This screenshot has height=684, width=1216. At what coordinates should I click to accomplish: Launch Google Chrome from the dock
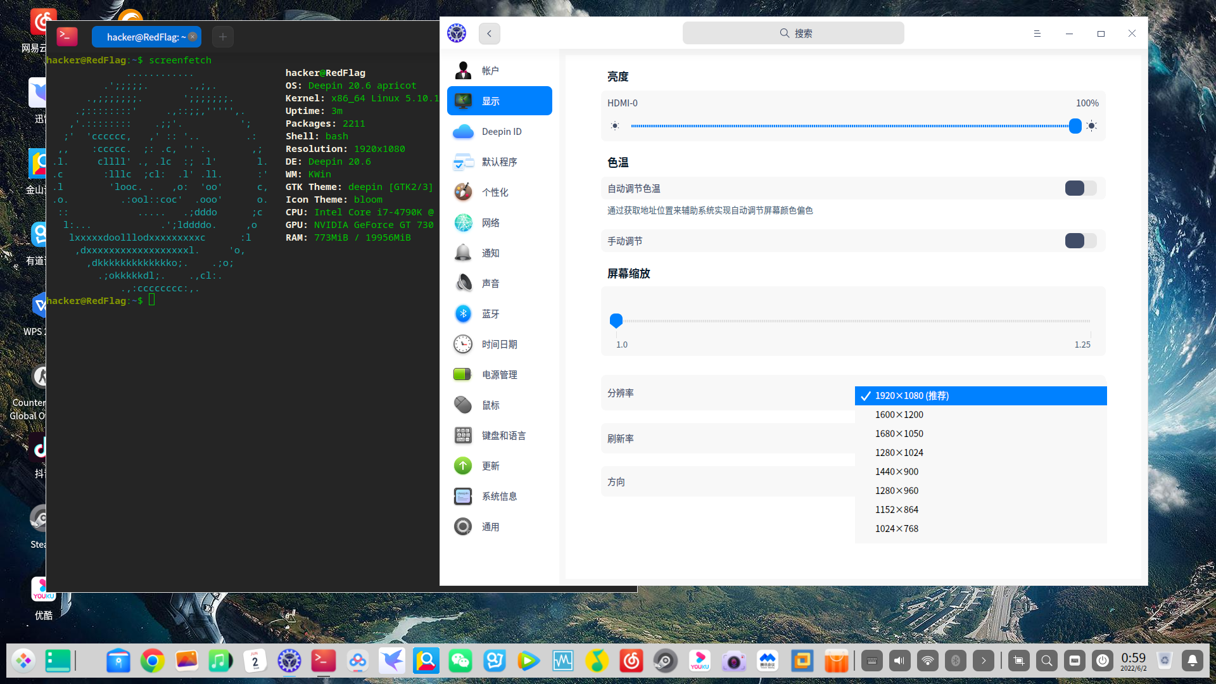pyautogui.click(x=152, y=661)
